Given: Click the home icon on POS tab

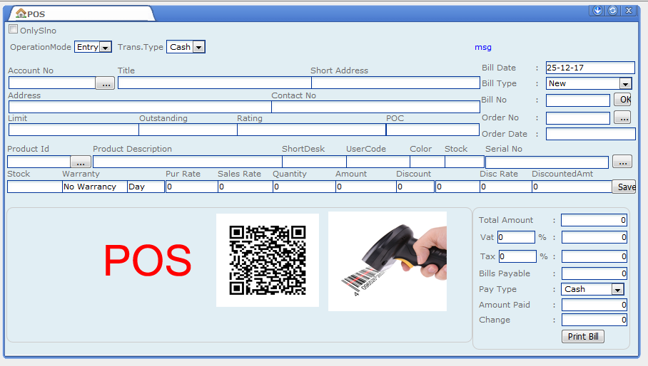Looking at the screenshot, I should tap(21, 14).
